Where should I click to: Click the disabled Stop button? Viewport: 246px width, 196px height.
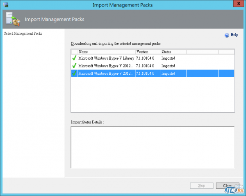(x=202, y=185)
